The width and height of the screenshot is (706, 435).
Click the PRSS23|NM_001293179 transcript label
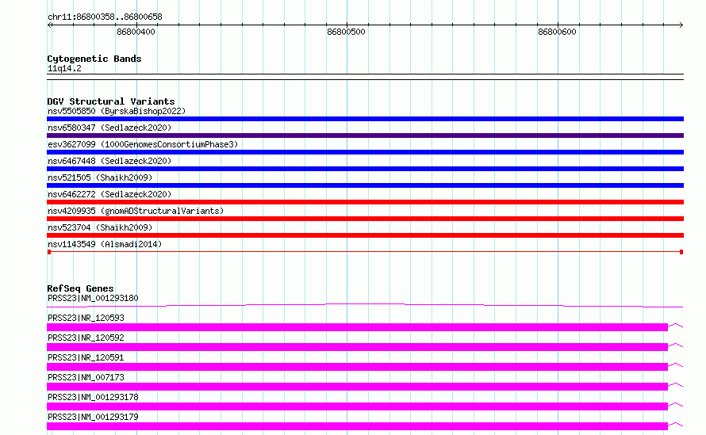click(x=93, y=417)
